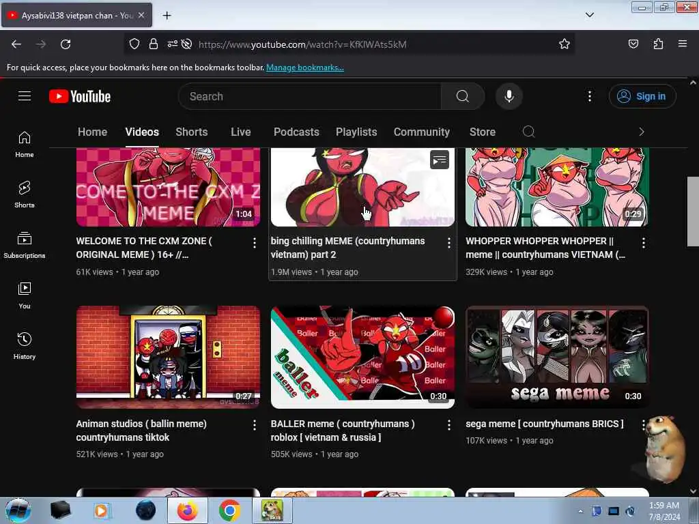Open options for WELCOME TO THE CXM ZONE video
This screenshot has height=524, width=699.
[x=254, y=243]
